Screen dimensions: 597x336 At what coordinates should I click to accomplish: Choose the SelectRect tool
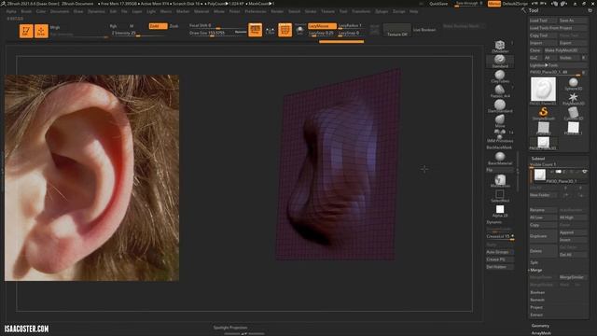[500, 196]
